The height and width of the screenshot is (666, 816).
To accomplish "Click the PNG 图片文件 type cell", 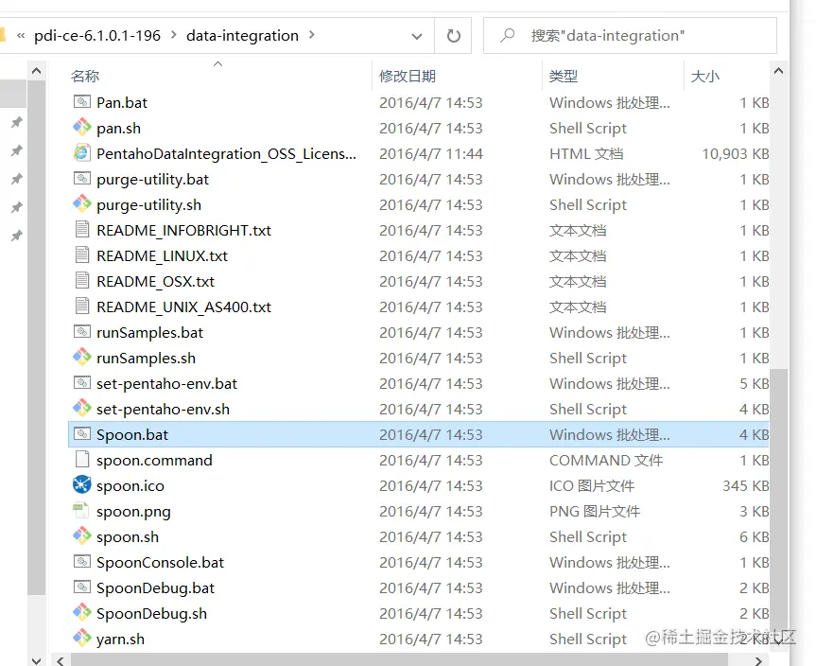I will [x=595, y=512].
